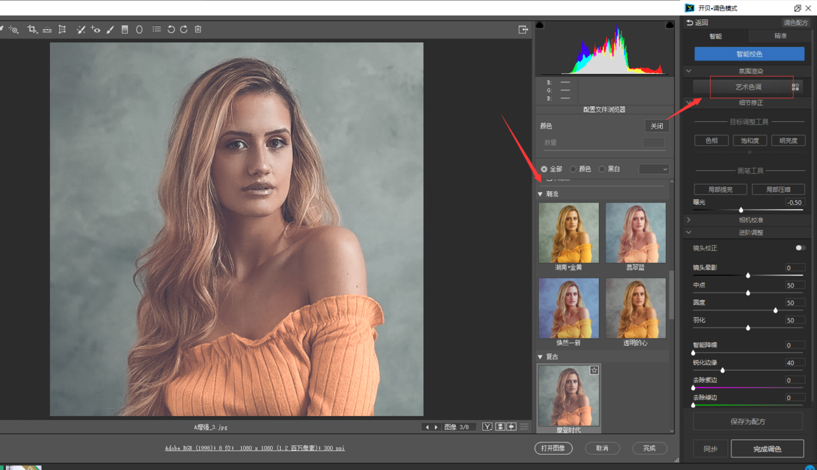Click the 智能校色 button
This screenshot has height=470, width=817.
click(x=749, y=54)
